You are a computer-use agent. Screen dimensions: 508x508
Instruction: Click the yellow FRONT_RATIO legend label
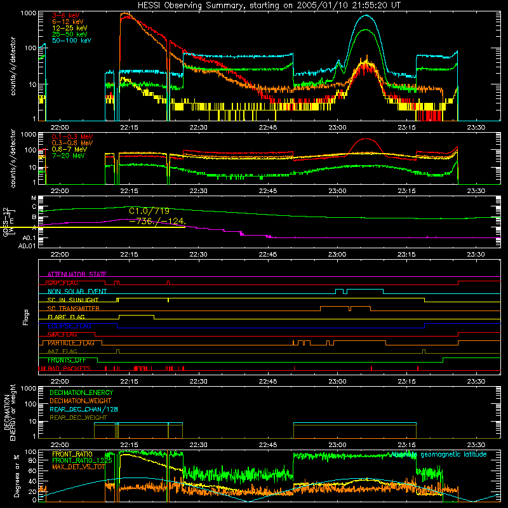(x=72, y=454)
